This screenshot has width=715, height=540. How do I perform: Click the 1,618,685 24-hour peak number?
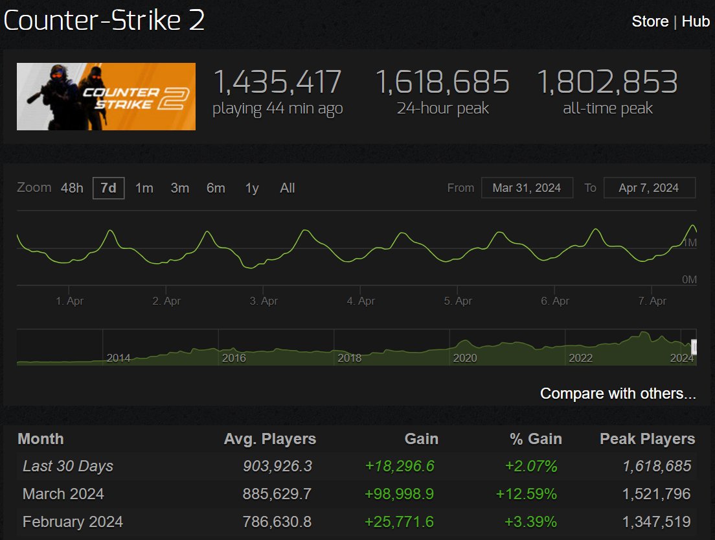[x=442, y=82]
